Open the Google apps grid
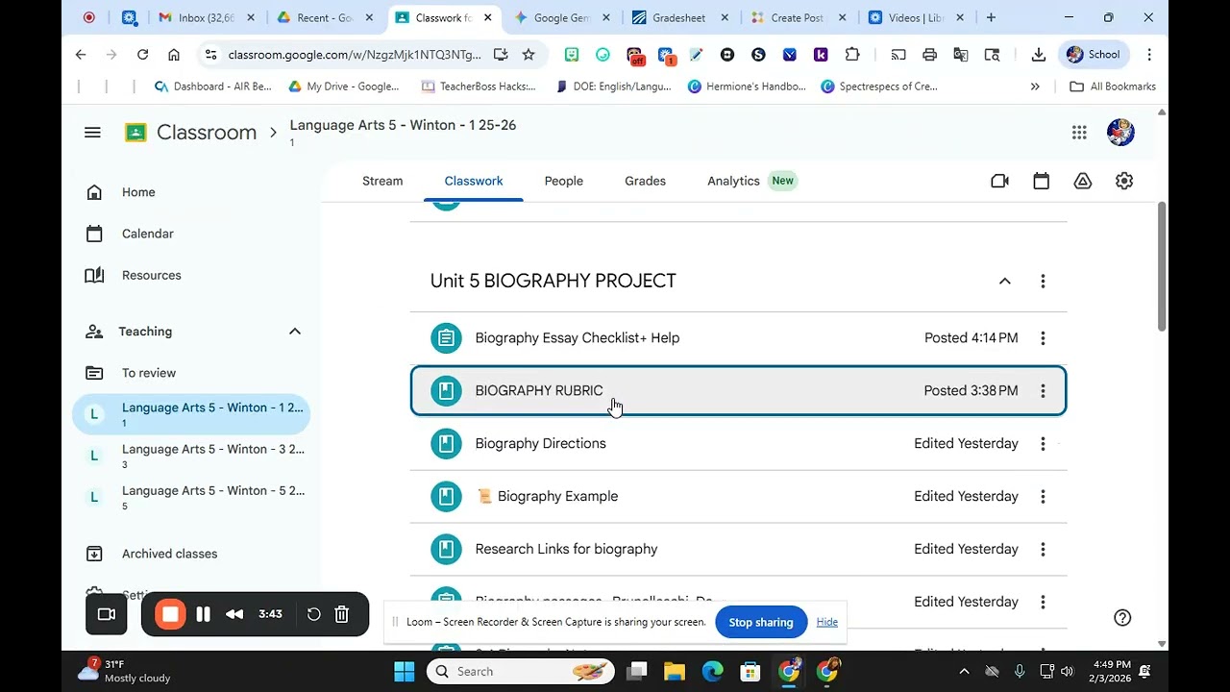Screen dimensions: 1230x692 (x=1079, y=133)
